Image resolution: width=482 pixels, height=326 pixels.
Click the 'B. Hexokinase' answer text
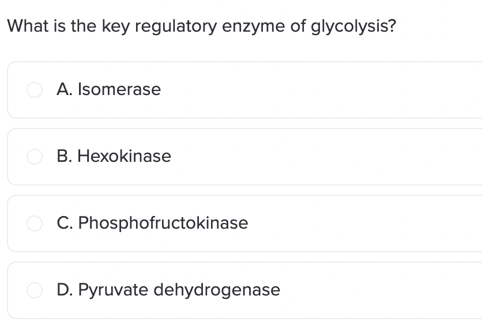click(114, 156)
